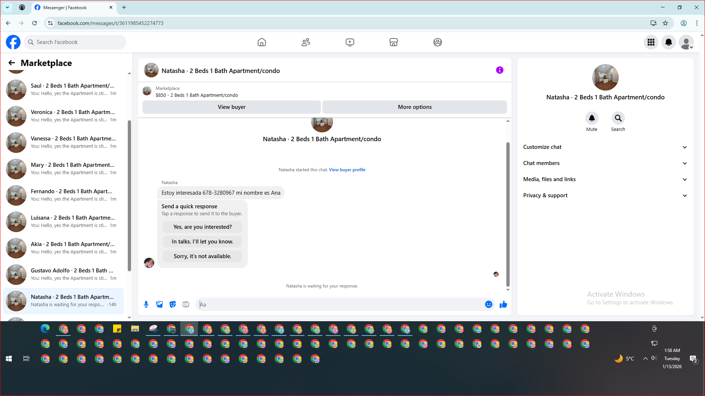Mute this conversation with the bell
705x396 pixels.
tap(592, 118)
